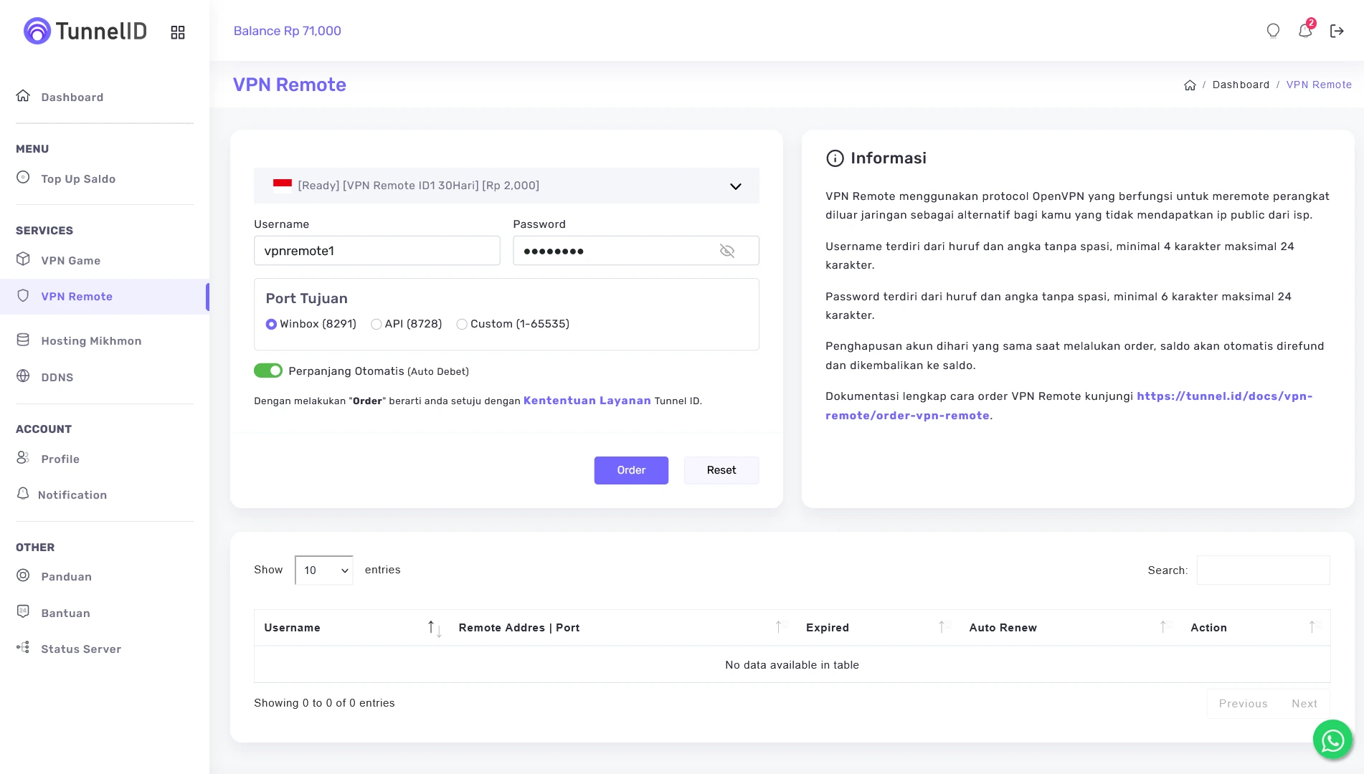This screenshot has height=774, width=1364.
Task: Click the TunnelID logo
Action: (x=85, y=31)
